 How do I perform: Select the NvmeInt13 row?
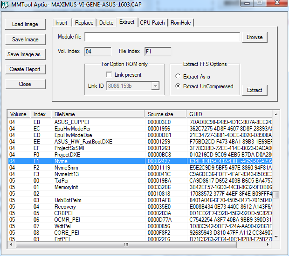coord(140,174)
